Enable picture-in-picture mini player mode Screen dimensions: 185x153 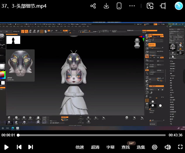[150, 6]
